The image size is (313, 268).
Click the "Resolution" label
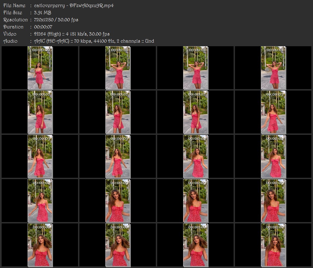point(16,20)
